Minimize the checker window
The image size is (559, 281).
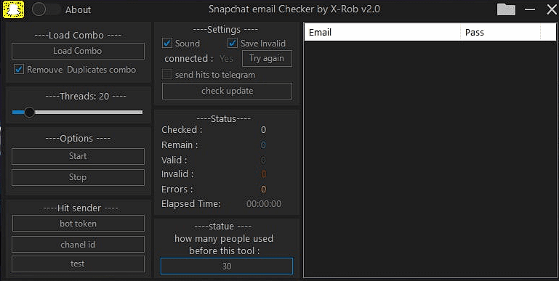[530, 9]
